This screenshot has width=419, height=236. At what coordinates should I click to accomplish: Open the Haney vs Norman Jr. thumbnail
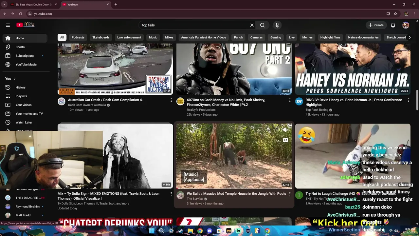point(353,69)
